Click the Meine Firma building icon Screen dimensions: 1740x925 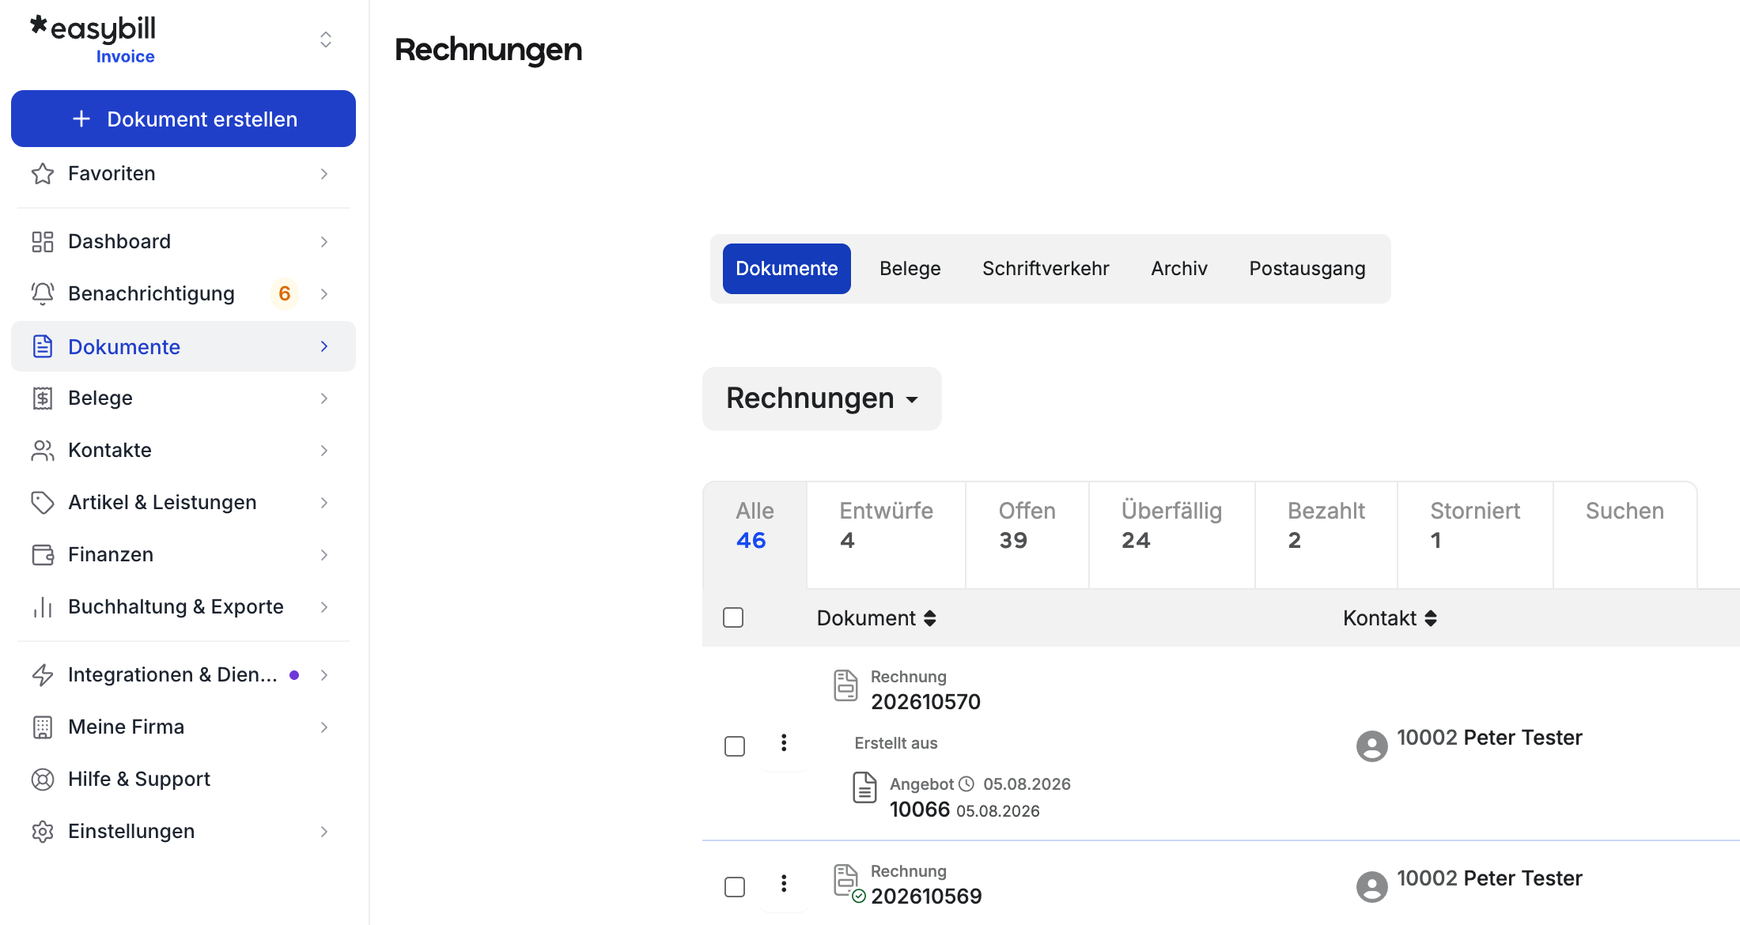43,727
